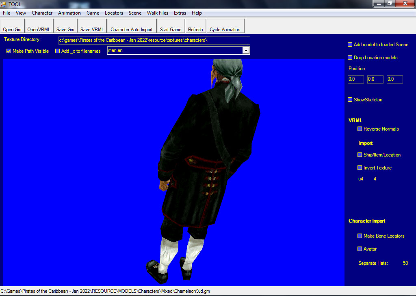The height and width of the screenshot is (296, 416).
Task: Open the Walk Files menu
Action: [x=158, y=13]
